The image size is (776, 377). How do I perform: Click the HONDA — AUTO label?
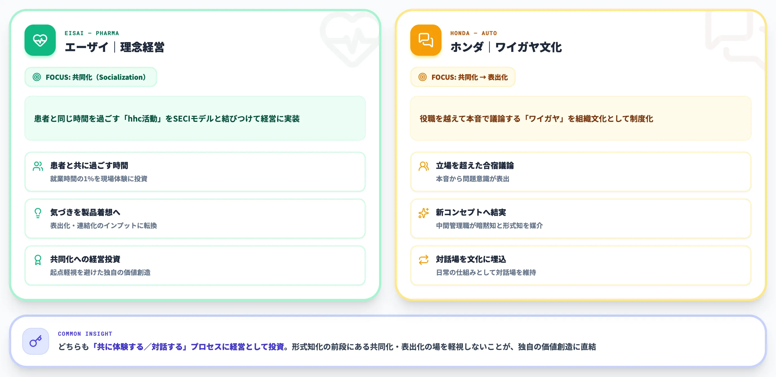474,33
